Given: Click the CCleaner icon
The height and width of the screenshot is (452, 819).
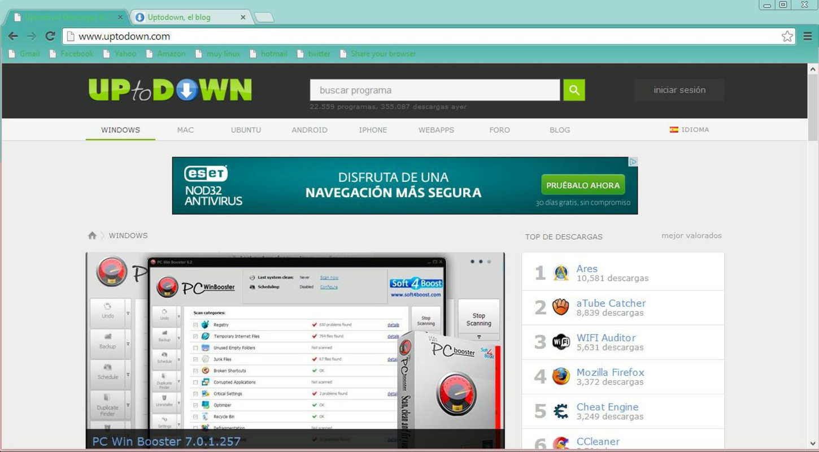Looking at the screenshot, I should click(561, 444).
